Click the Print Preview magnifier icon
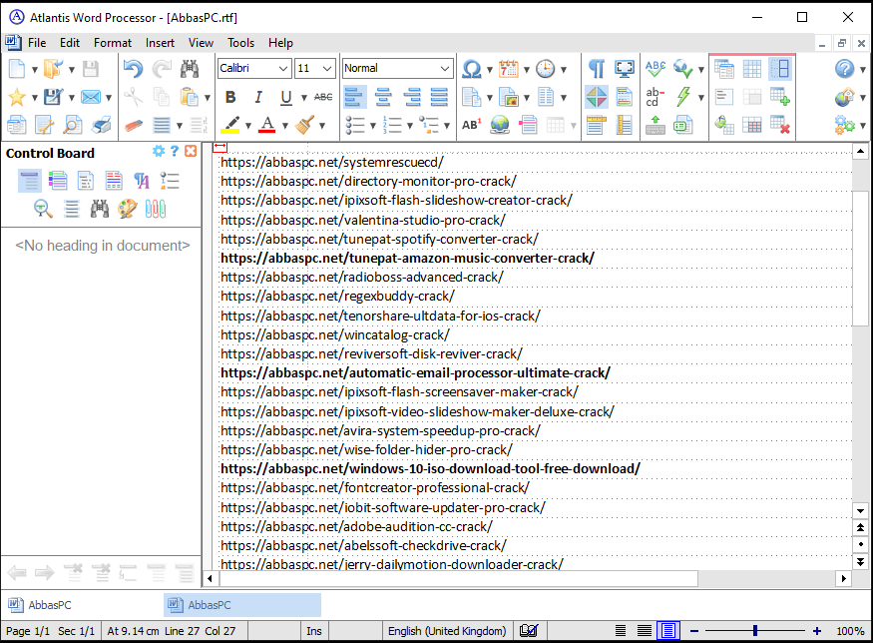The image size is (873, 643). pyautogui.click(x=73, y=125)
